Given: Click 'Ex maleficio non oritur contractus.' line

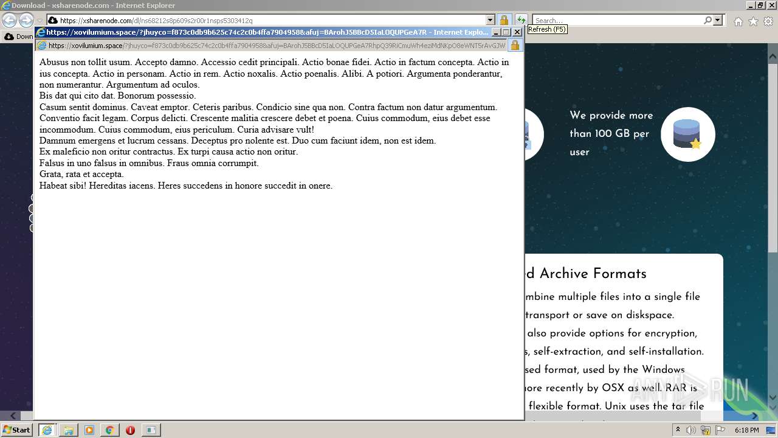Looking at the screenshot, I should 108,151.
